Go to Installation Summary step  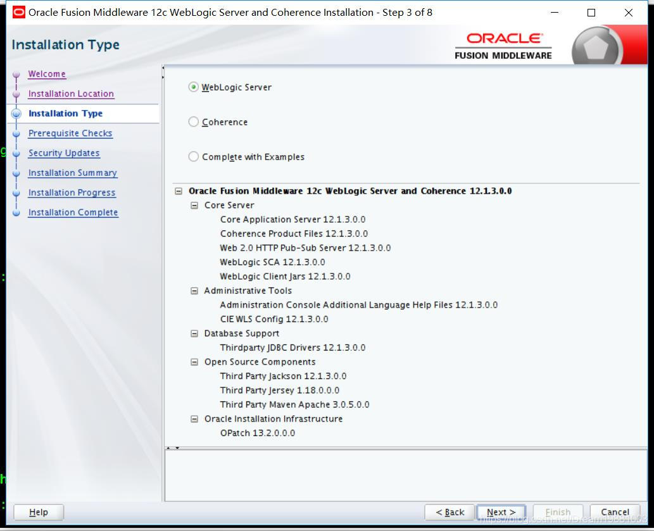[x=73, y=173]
